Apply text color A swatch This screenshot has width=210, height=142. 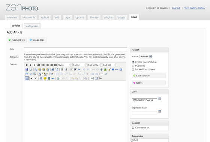pos(40,74)
